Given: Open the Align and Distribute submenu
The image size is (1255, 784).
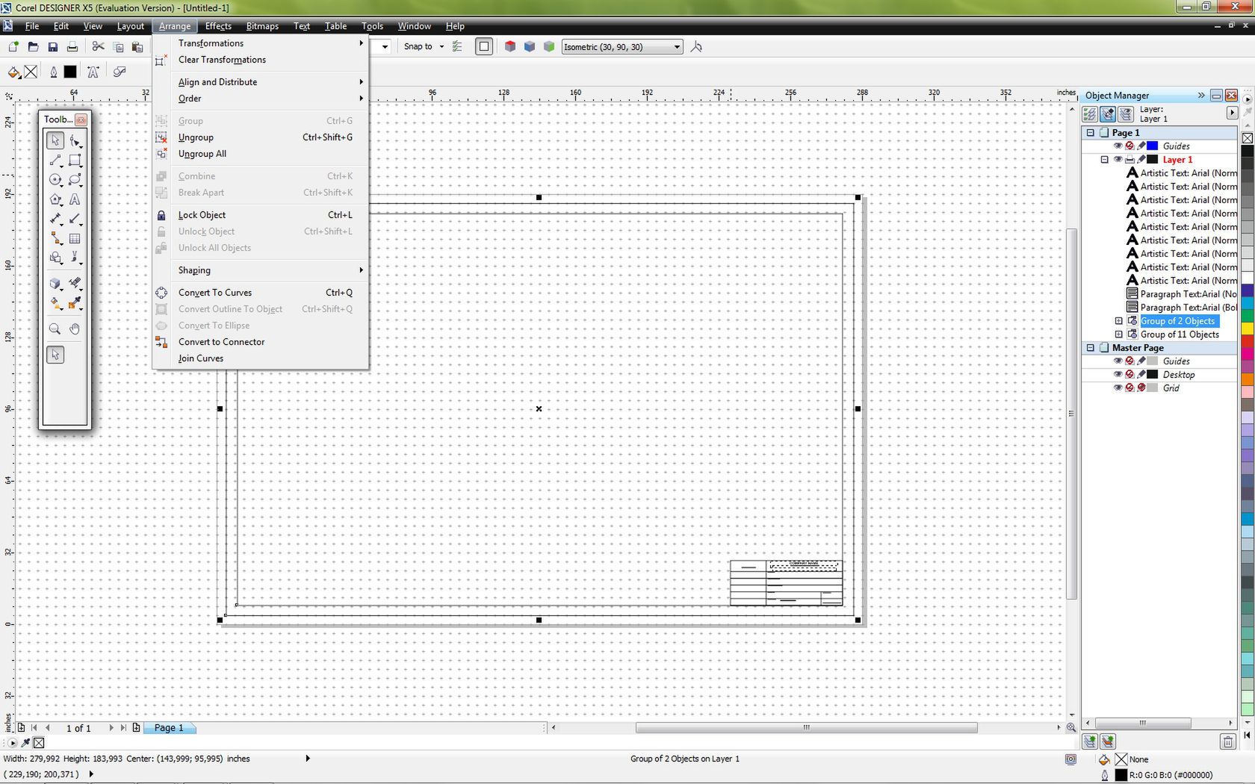Looking at the screenshot, I should [259, 82].
